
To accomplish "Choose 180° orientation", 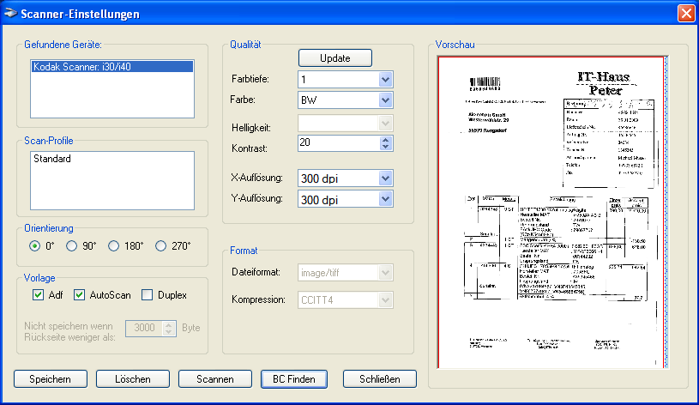I will click(114, 245).
